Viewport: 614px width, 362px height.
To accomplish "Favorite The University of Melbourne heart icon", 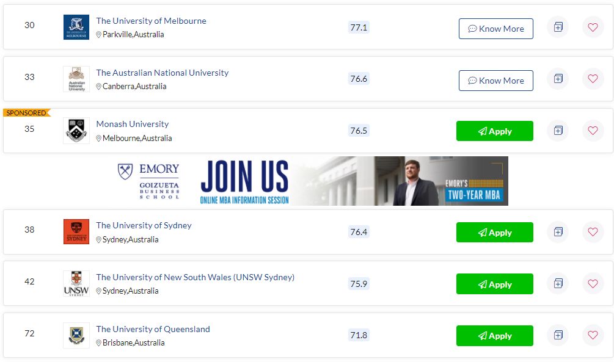I will point(593,27).
